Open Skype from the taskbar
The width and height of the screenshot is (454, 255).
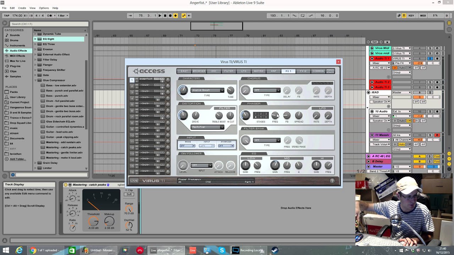(222, 250)
